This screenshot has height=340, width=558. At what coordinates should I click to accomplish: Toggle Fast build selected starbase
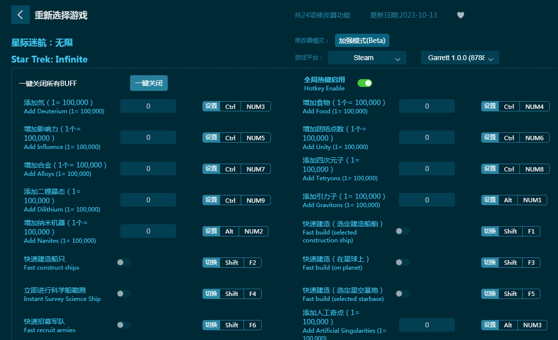click(402, 294)
